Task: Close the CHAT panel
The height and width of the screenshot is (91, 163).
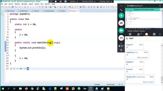Action: click(x=127, y=38)
